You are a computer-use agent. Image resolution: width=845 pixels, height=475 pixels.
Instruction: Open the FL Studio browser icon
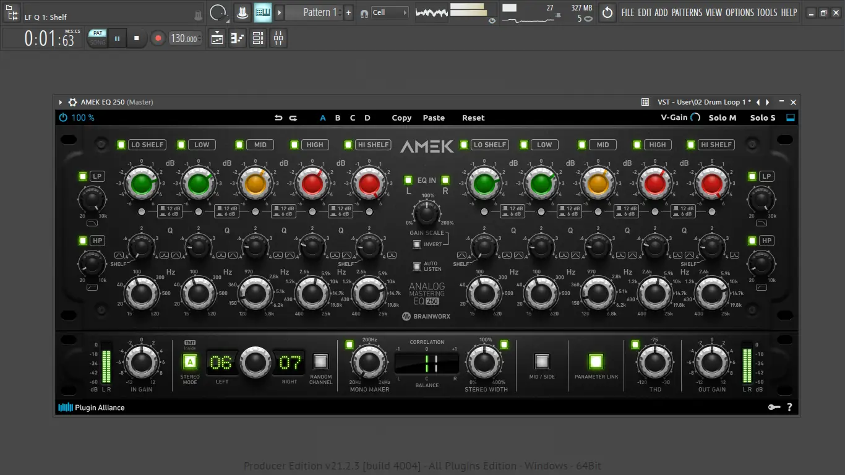(11, 12)
